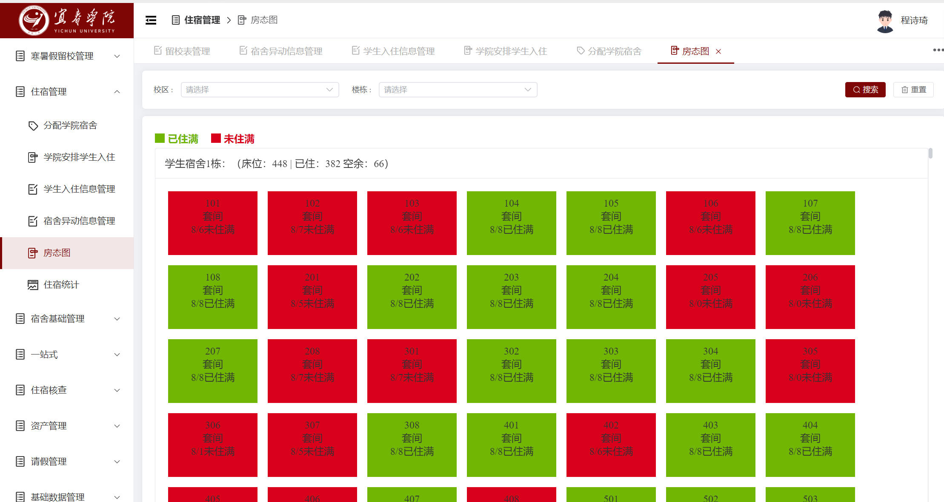Open 住宿统计 in the sidebar

pos(61,285)
